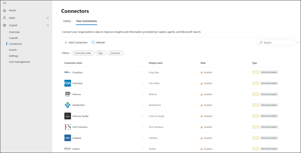This screenshot has height=153, width=301.
Task: Collapse the Copilot section chevron
Action: coord(48,25)
